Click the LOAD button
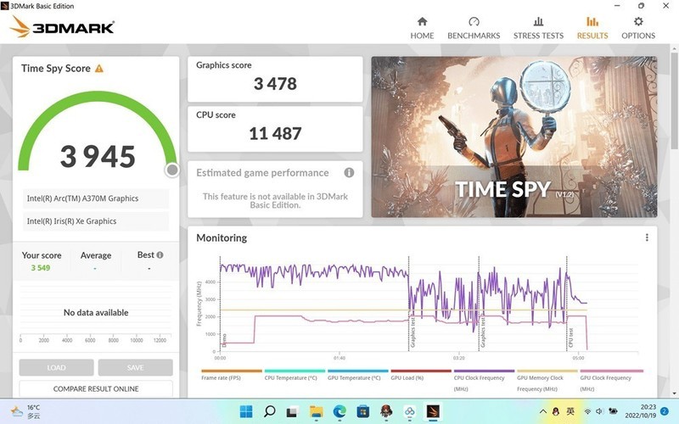Viewport: 679px width, 424px height. coord(56,367)
